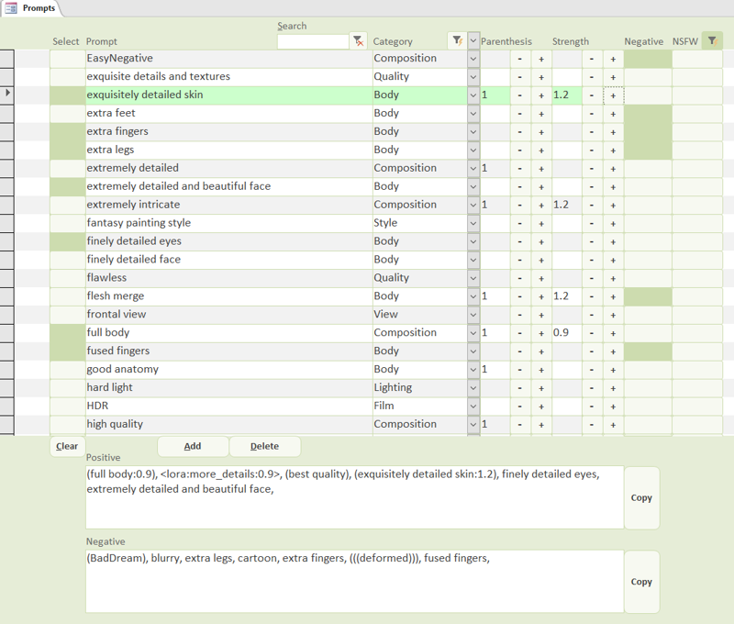Select current record selector arrow

[x=7, y=94]
